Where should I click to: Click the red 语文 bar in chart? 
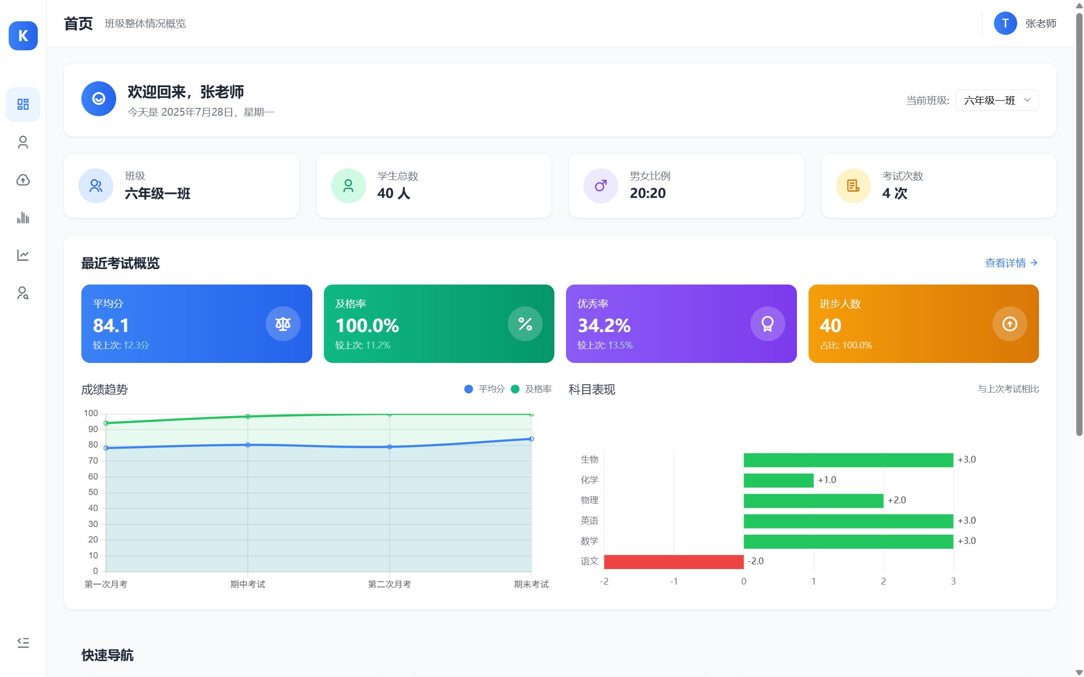(673, 561)
